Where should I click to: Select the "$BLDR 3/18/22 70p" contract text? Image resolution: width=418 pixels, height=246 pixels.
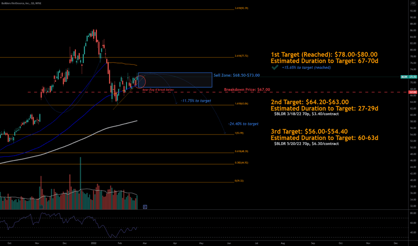pyautogui.click(x=306, y=114)
